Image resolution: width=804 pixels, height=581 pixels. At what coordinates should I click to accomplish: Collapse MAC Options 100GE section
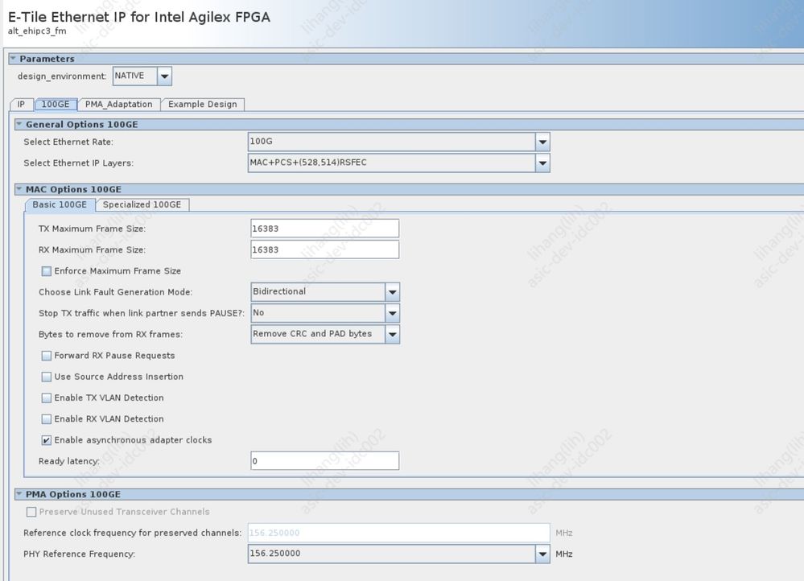coord(19,189)
